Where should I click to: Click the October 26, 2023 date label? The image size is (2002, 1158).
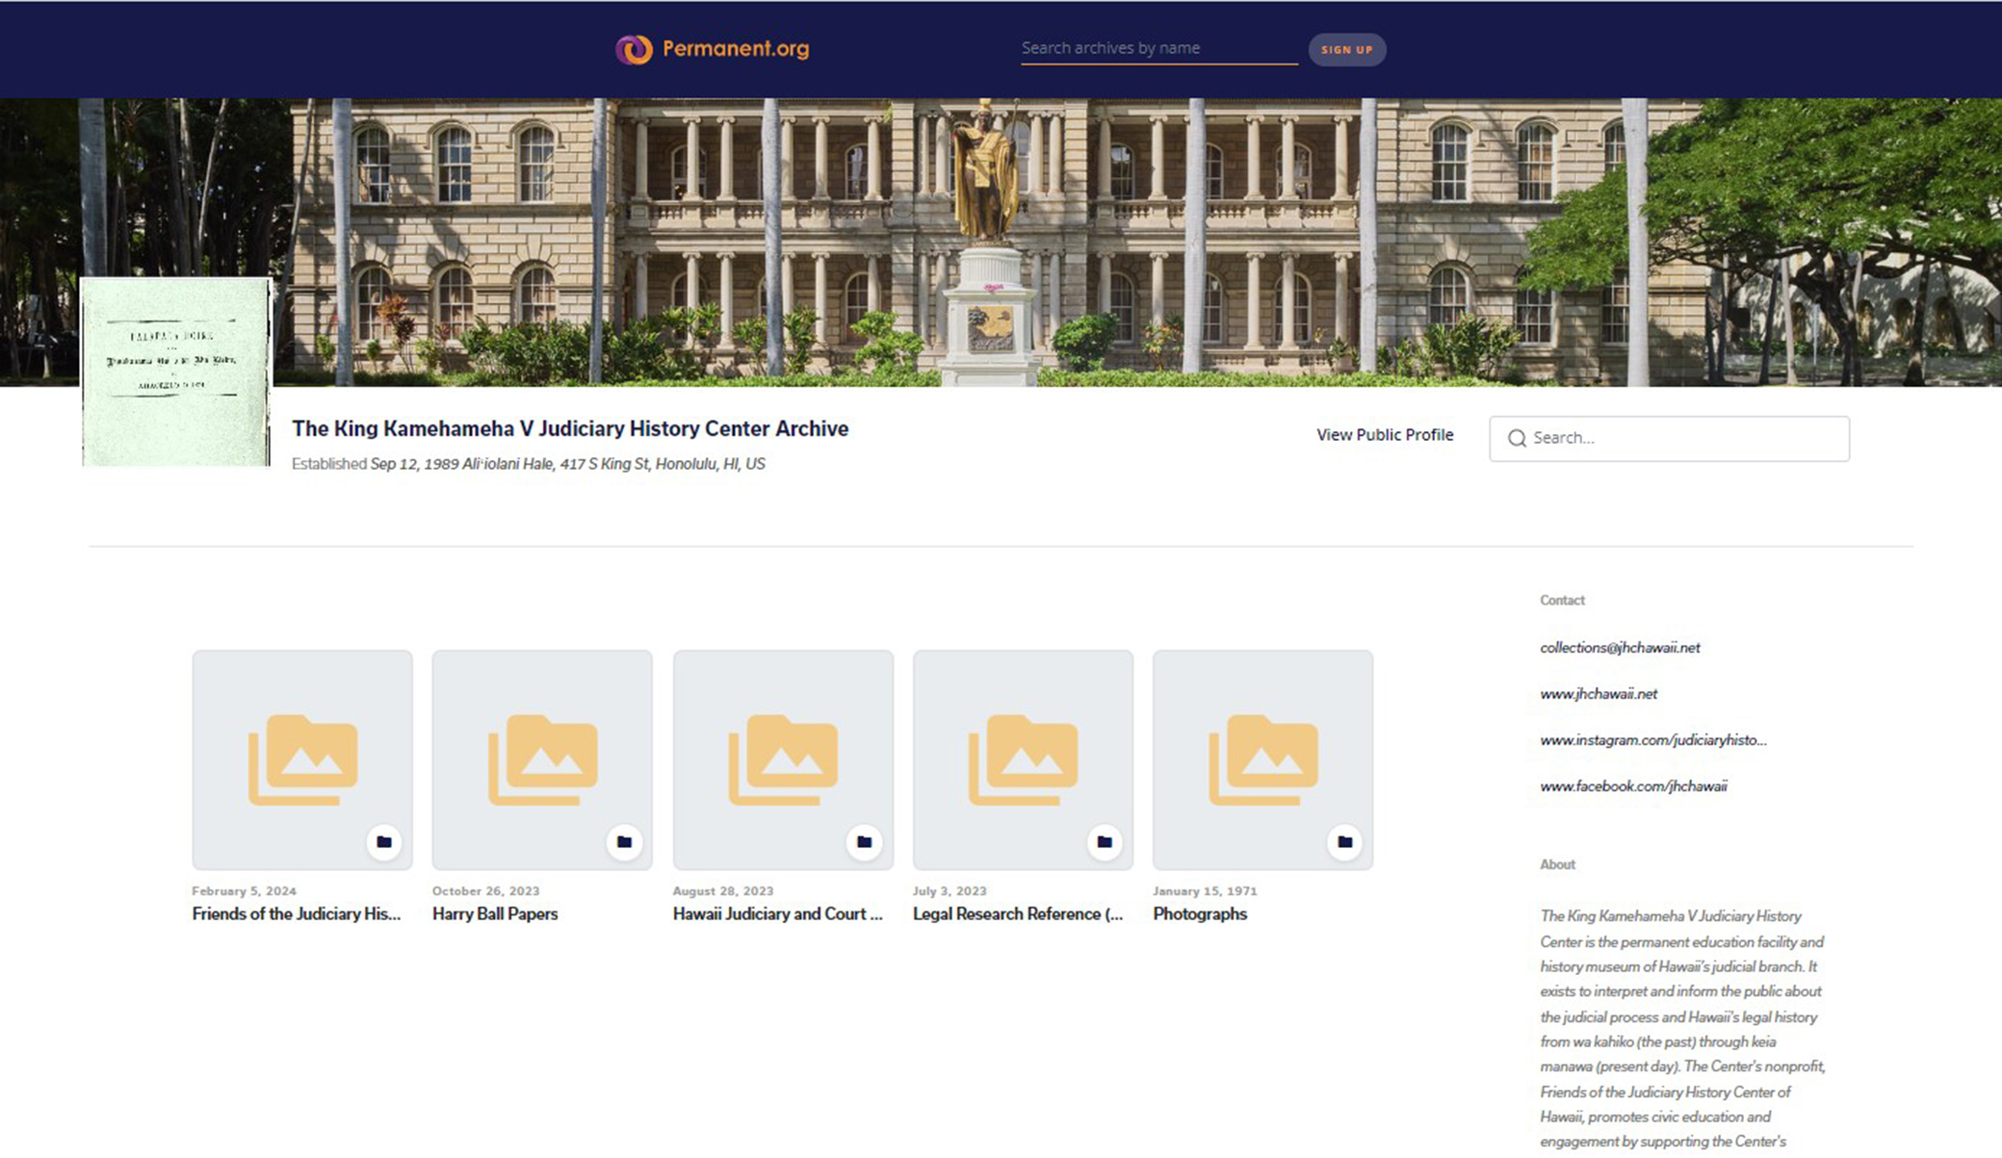pyautogui.click(x=485, y=891)
